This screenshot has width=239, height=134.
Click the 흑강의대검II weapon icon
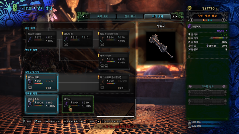(x=30, y=39)
